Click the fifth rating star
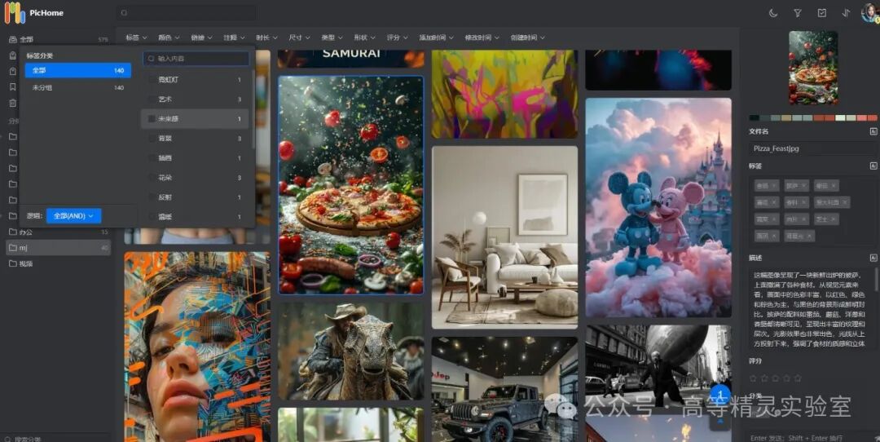This screenshot has height=442, width=880. pos(798,378)
